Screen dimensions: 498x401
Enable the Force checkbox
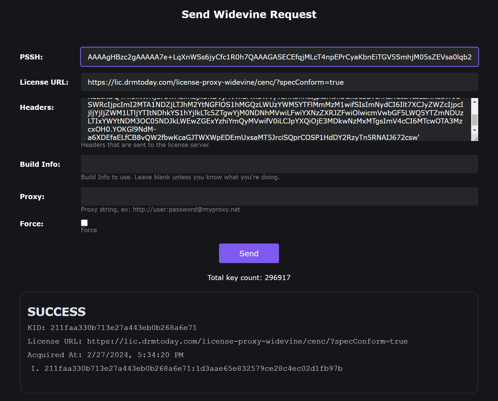[x=84, y=223]
